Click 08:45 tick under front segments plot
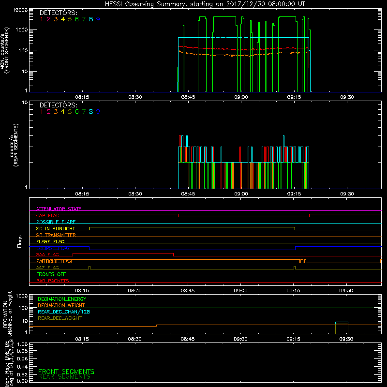 188,97
